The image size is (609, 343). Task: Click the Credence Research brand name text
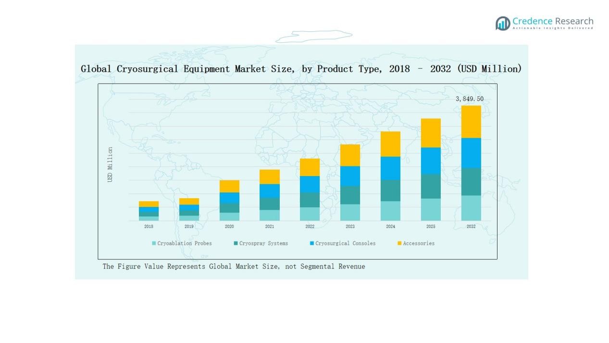tap(552, 21)
